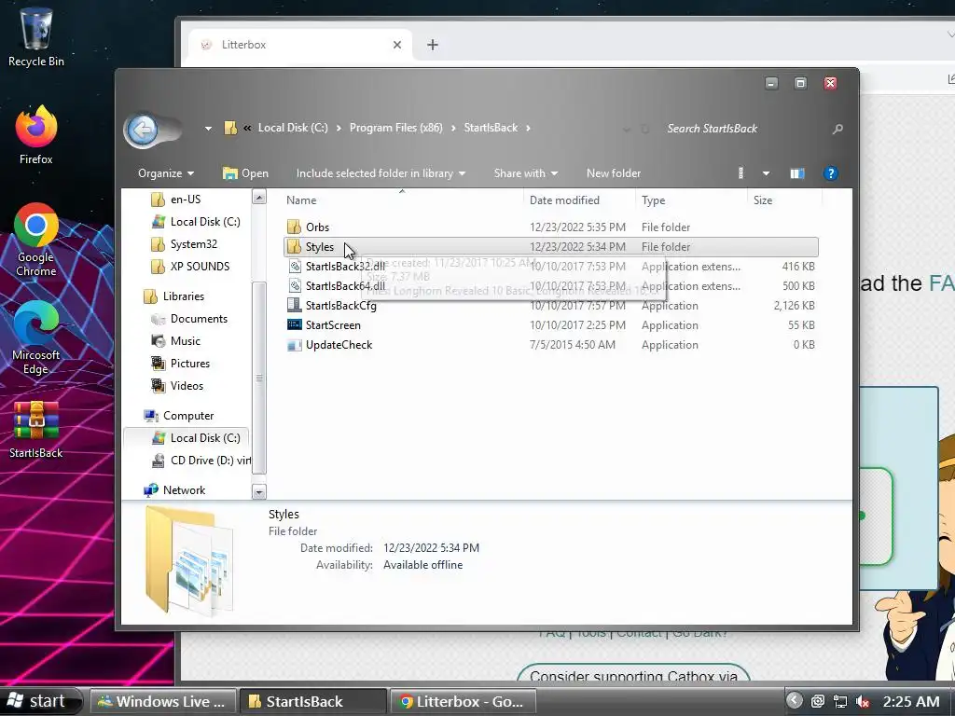Viewport: 955px width, 716px height.
Task: Click the large Styles folder thumbnail
Action: tap(188, 560)
